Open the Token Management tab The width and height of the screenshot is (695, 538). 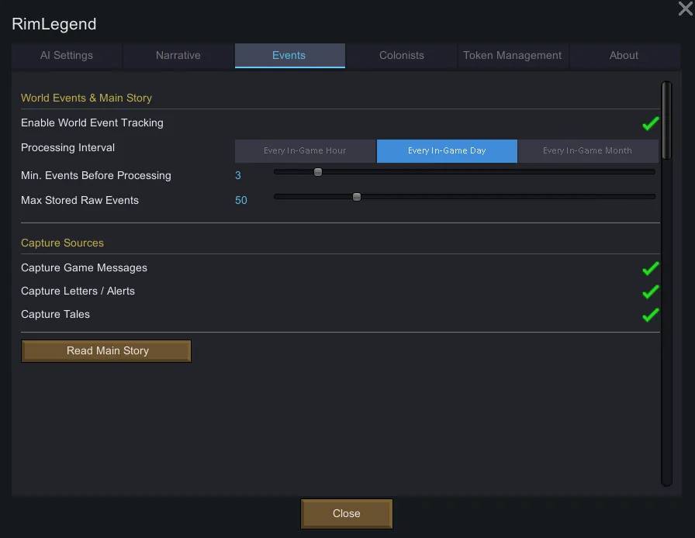tap(512, 56)
